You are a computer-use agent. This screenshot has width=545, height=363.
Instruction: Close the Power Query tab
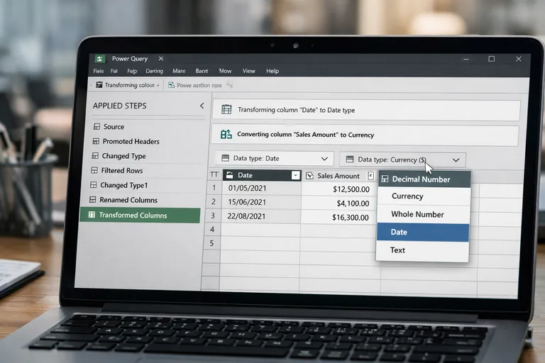(161, 59)
